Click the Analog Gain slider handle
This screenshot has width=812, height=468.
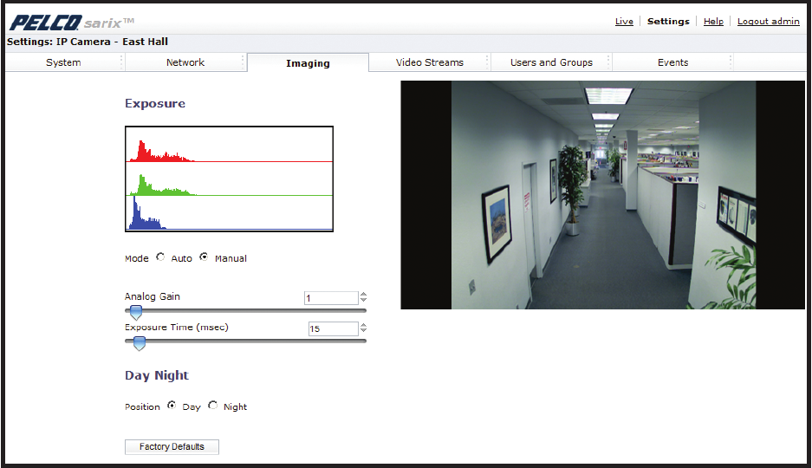136,313
